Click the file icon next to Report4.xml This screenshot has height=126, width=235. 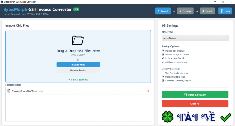[9, 91]
